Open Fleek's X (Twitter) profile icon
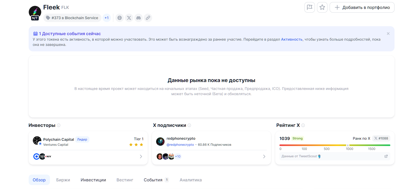Viewport: 409px width, 189px height. (x=129, y=18)
